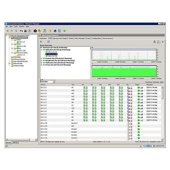170x170 pixels.
Task: Switch to the VLANs tab
Action: pyautogui.click(x=71, y=38)
